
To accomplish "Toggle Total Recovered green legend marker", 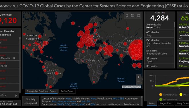I will [161, 99].
